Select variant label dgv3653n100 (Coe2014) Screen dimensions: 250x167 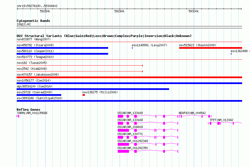click(35, 86)
